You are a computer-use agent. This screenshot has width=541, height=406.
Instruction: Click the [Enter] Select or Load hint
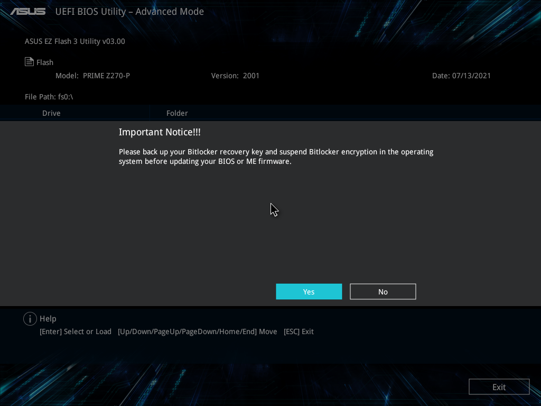tap(76, 331)
